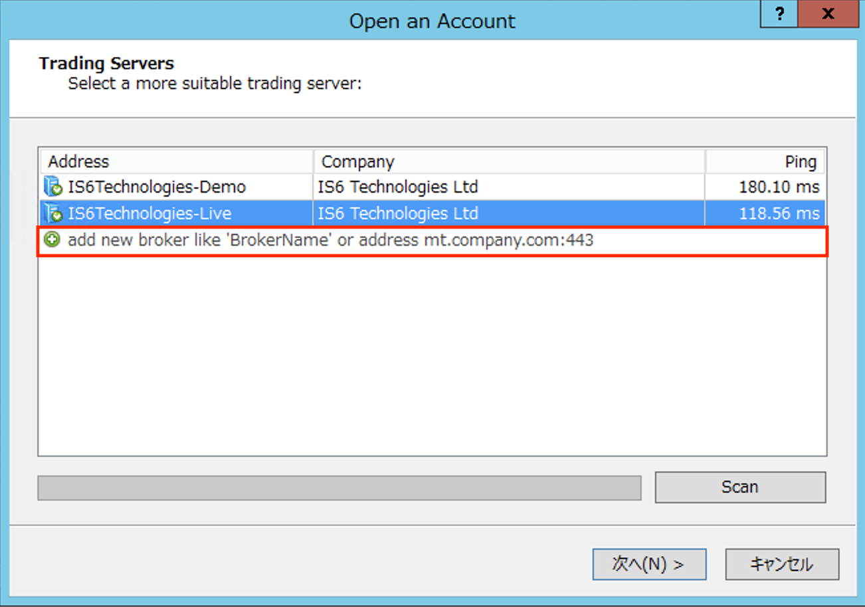Close the Open an Account dialog
This screenshot has width=865, height=607.
click(x=827, y=15)
